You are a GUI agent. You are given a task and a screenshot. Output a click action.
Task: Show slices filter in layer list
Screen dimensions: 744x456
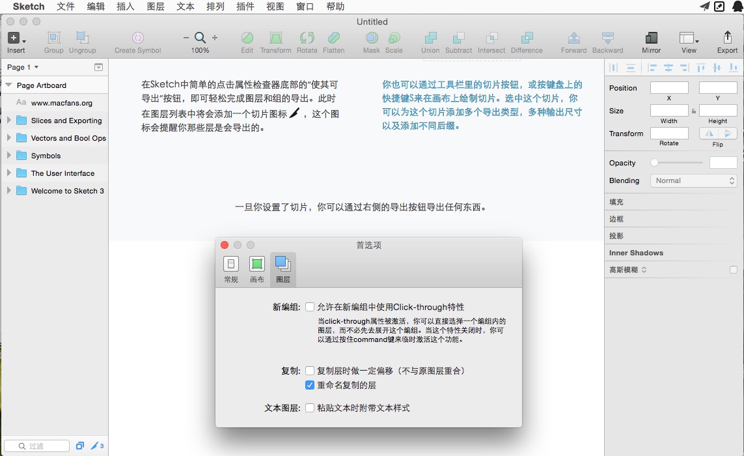pyautogui.click(x=97, y=446)
